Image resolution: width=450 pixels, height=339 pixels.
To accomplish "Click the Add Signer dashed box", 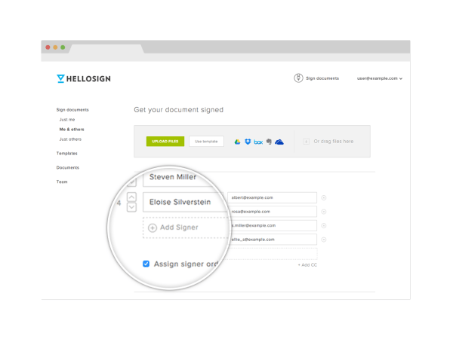I will (186, 228).
